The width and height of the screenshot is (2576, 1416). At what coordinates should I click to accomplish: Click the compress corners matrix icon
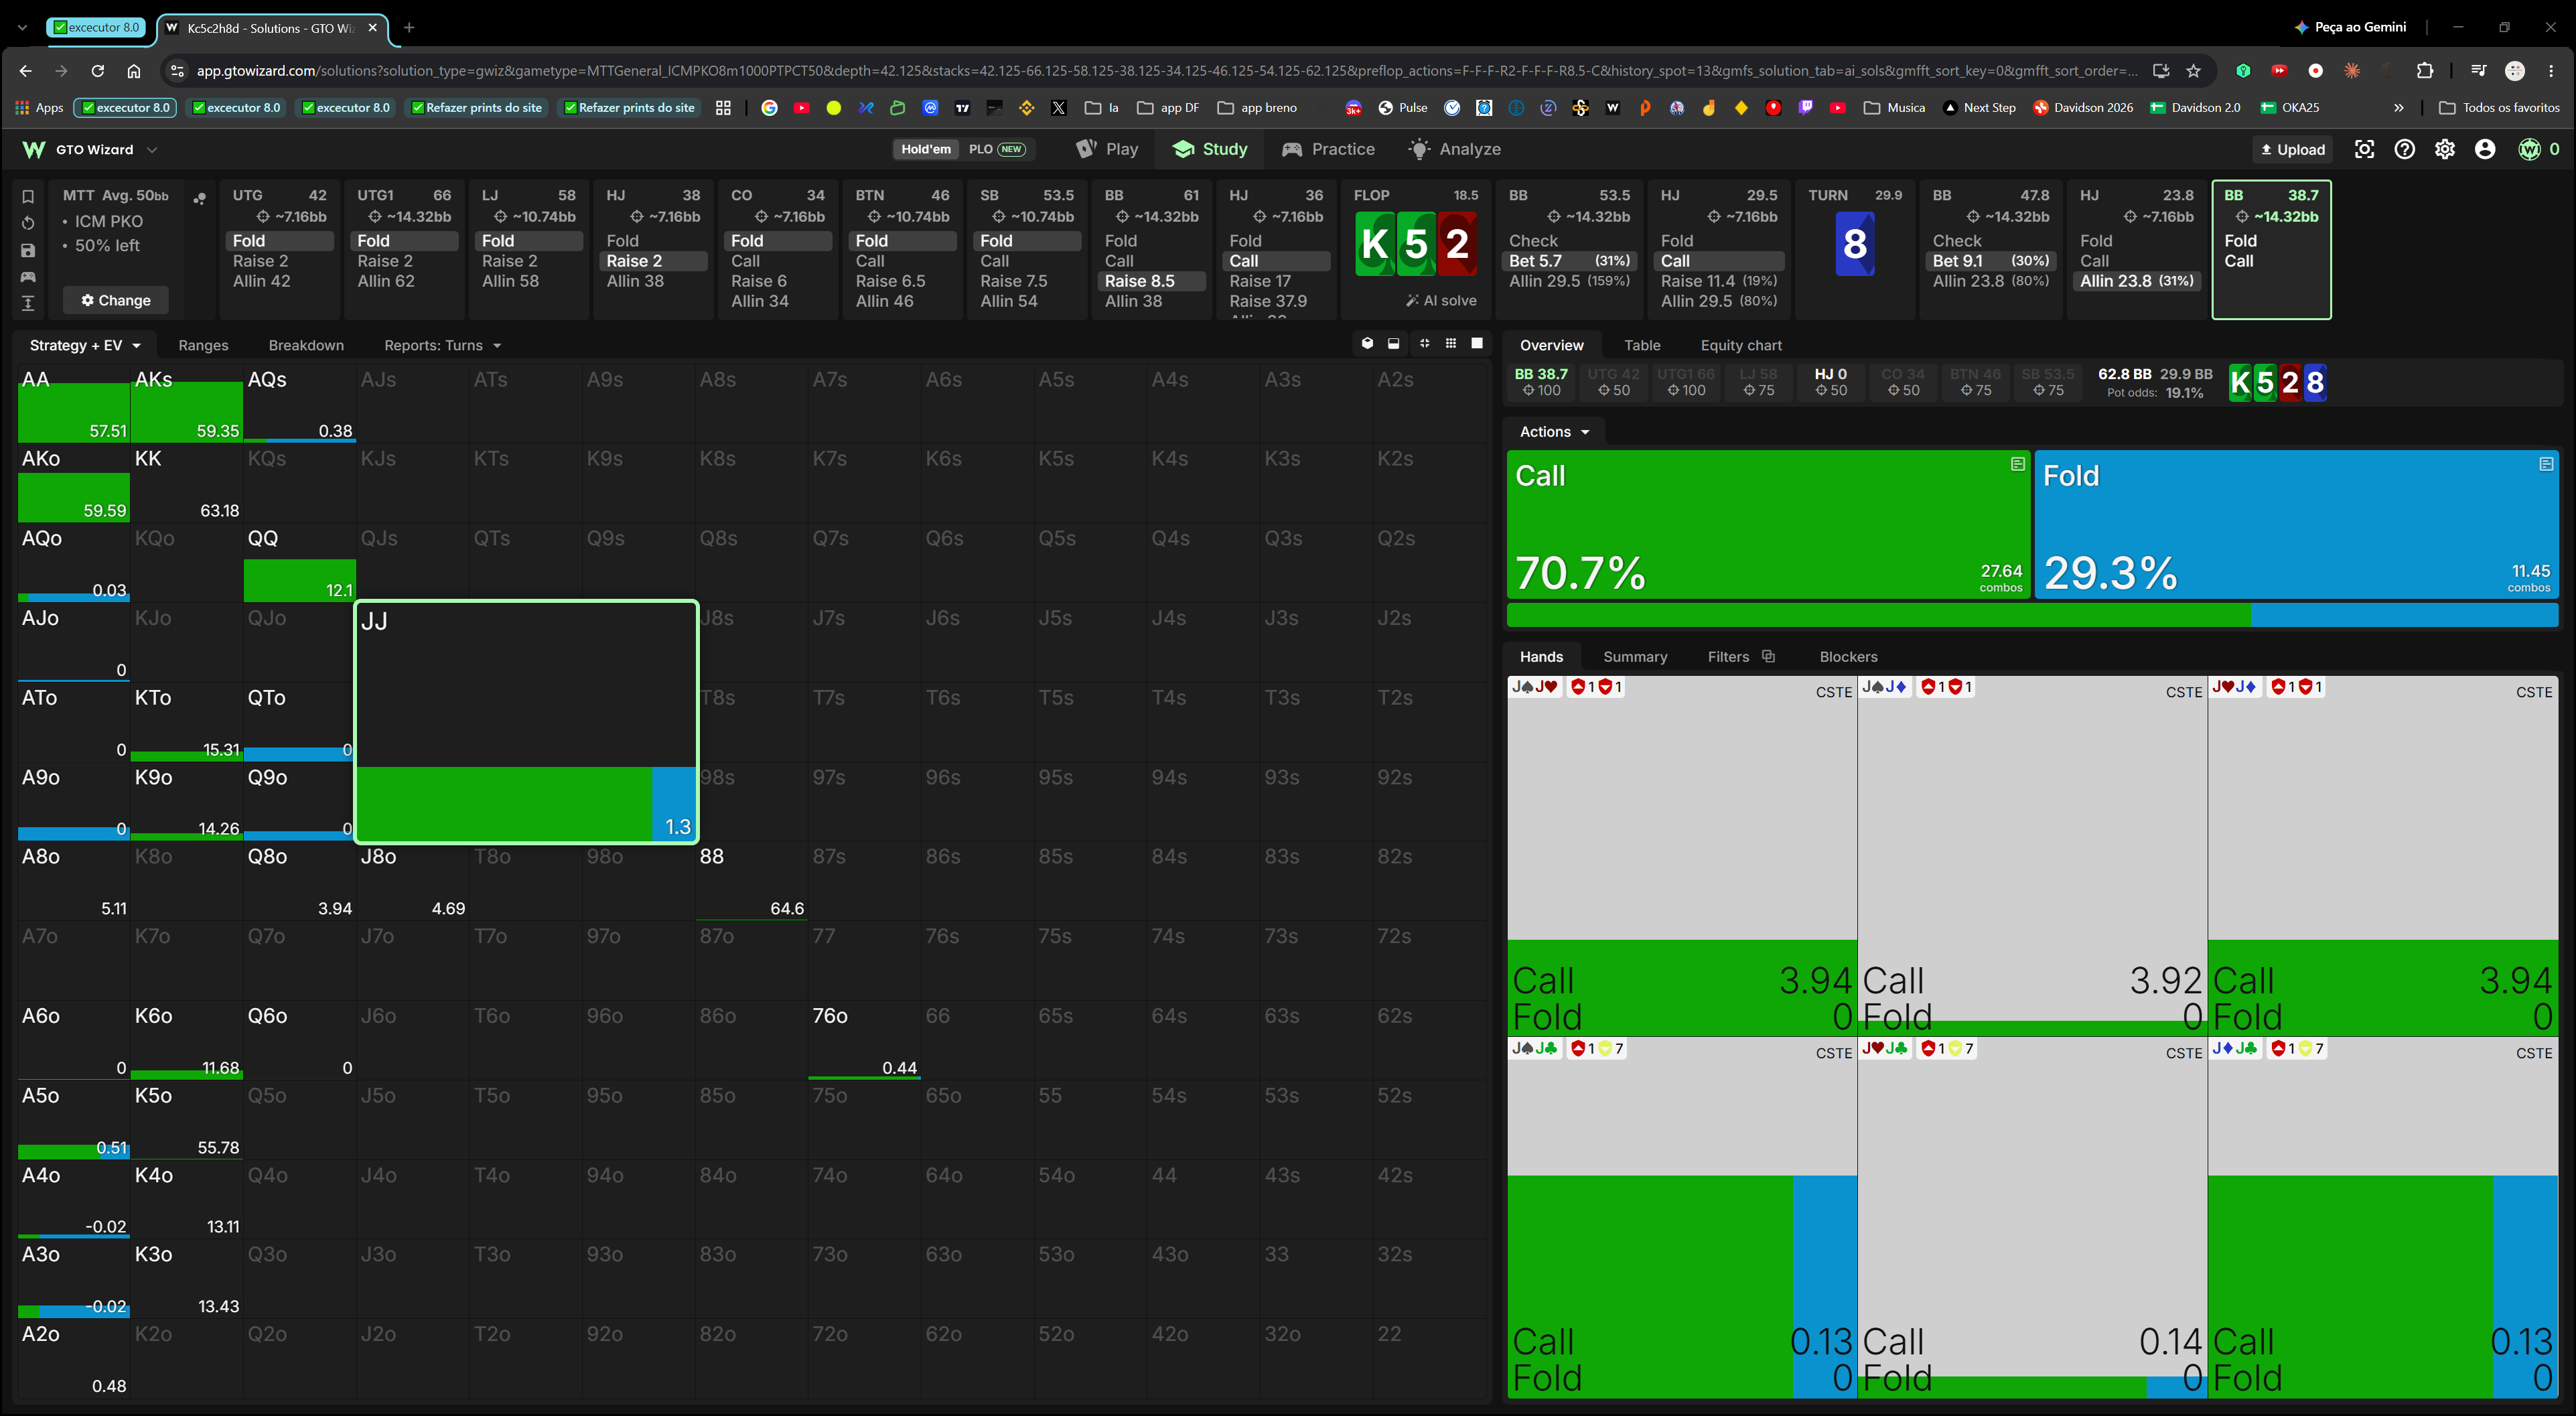pos(1424,344)
